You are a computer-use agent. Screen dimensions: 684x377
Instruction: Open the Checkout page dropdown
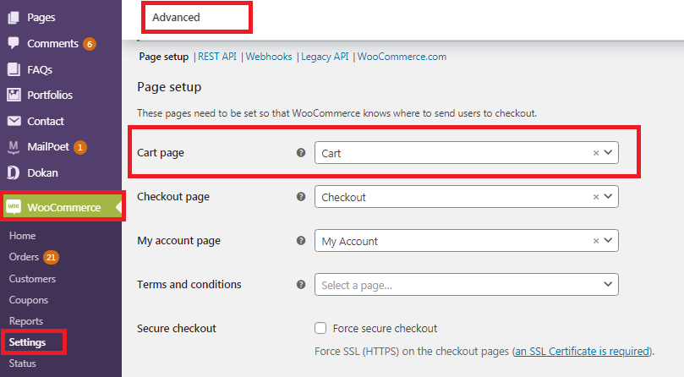[467, 197]
